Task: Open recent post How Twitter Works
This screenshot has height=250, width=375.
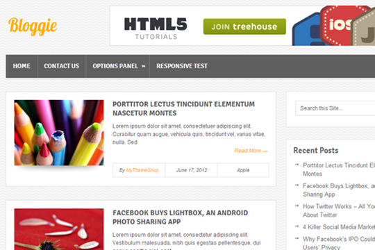Action: [339, 210]
